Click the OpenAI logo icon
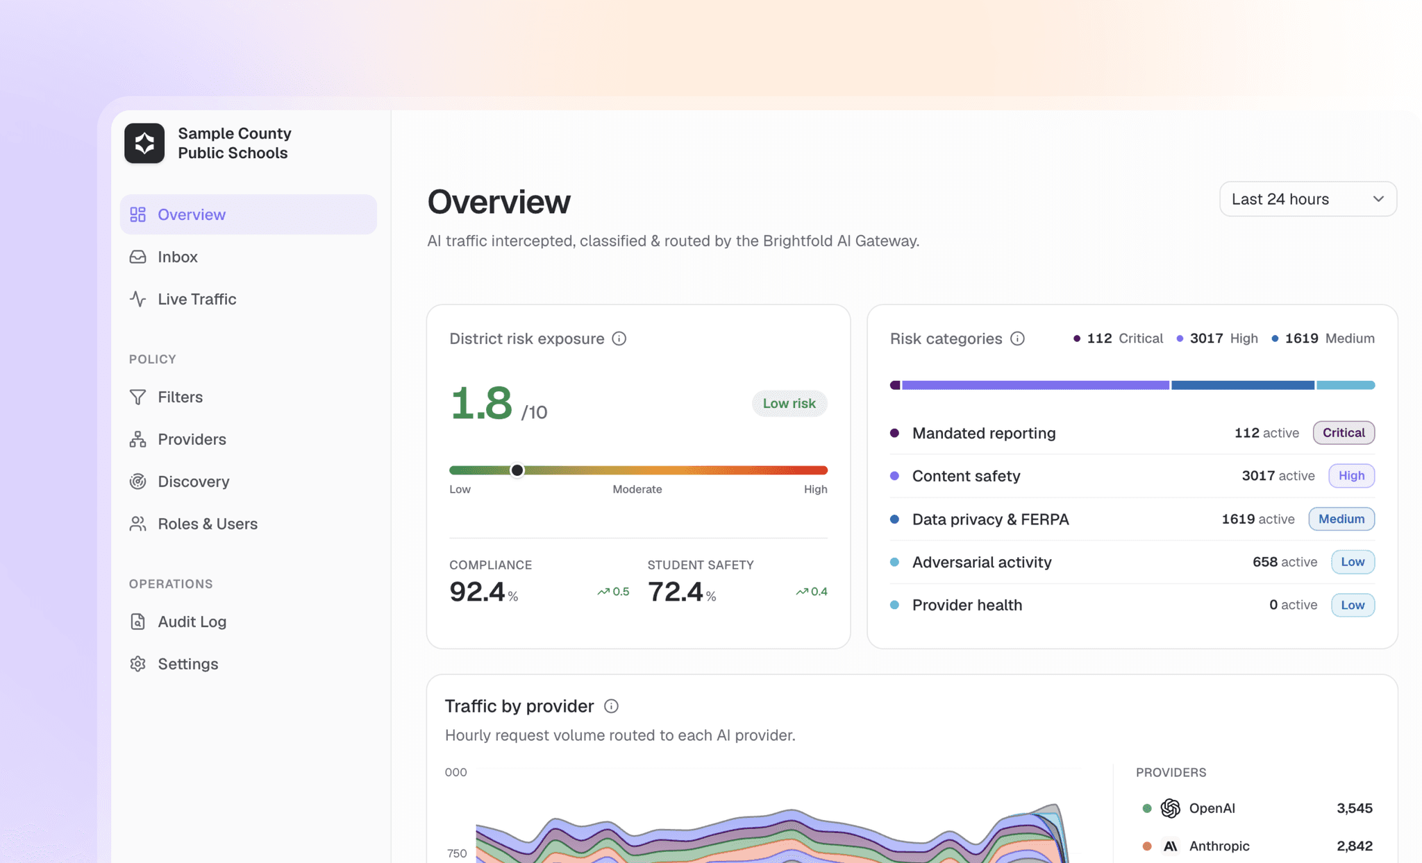This screenshot has width=1422, height=863. 1170,808
